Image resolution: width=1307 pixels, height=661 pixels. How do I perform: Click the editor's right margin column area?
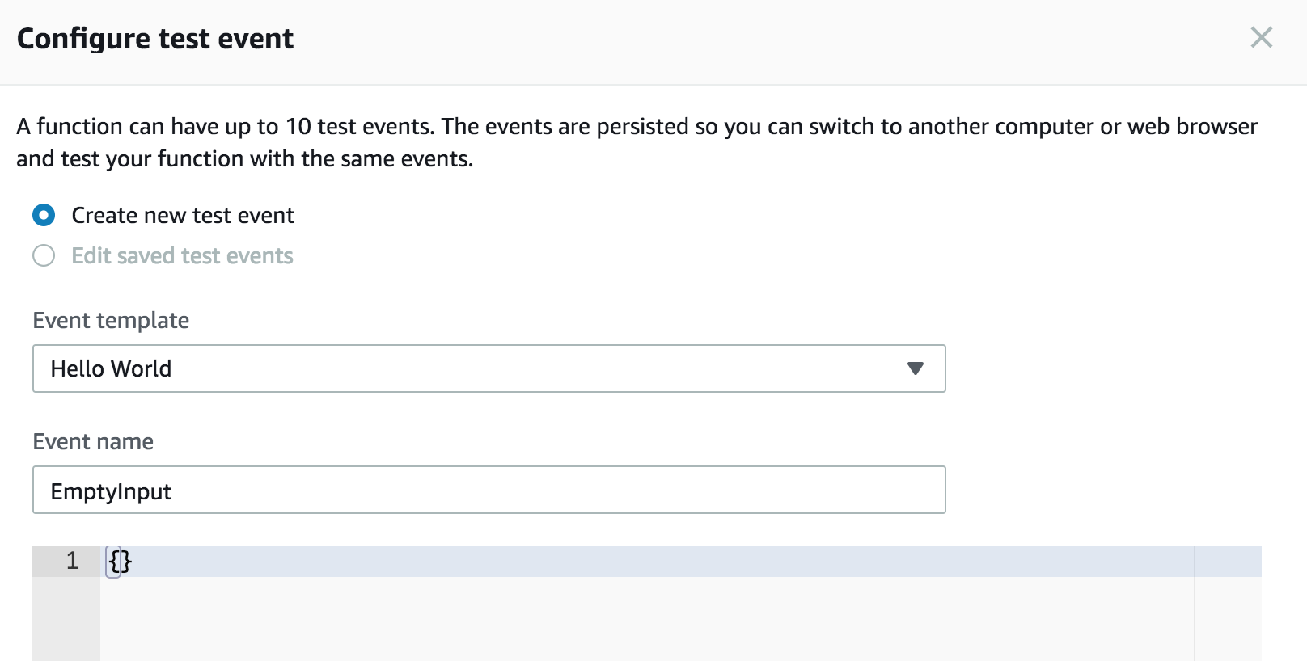[1228, 604]
